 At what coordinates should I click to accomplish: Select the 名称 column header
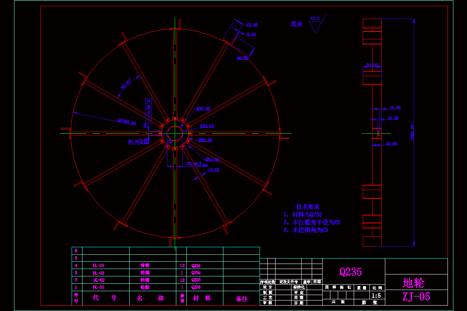pyautogui.click(x=150, y=298)
